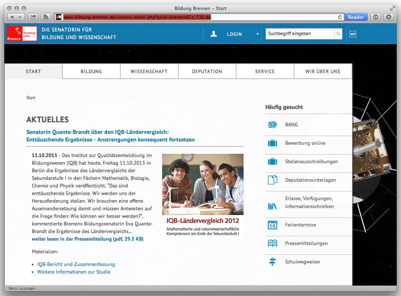Reload the page using address bar icon

pyautogui.click(x=340, y=17)
